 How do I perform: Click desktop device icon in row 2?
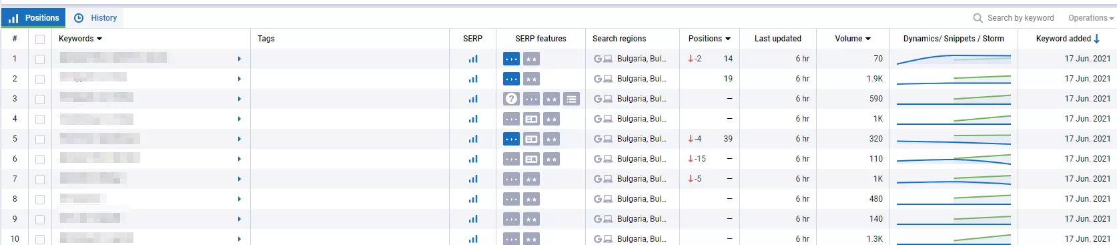coord(608,79)
